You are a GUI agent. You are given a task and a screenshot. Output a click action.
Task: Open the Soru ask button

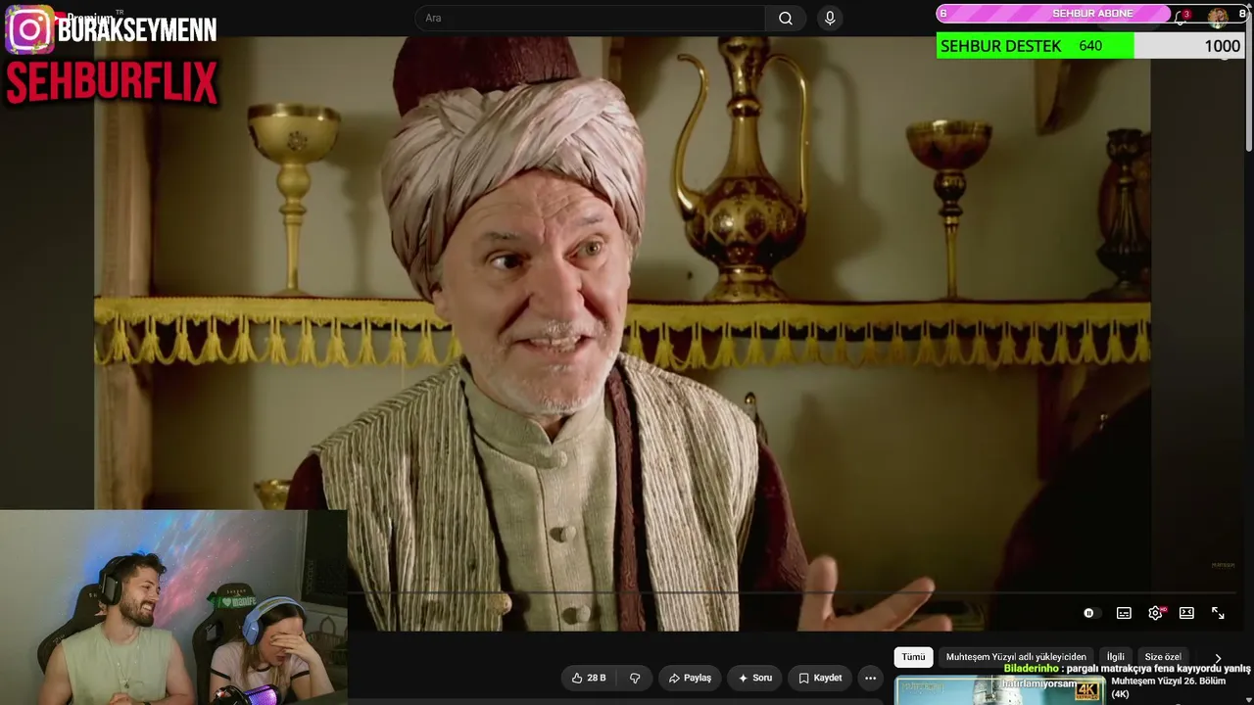[755, 678]
